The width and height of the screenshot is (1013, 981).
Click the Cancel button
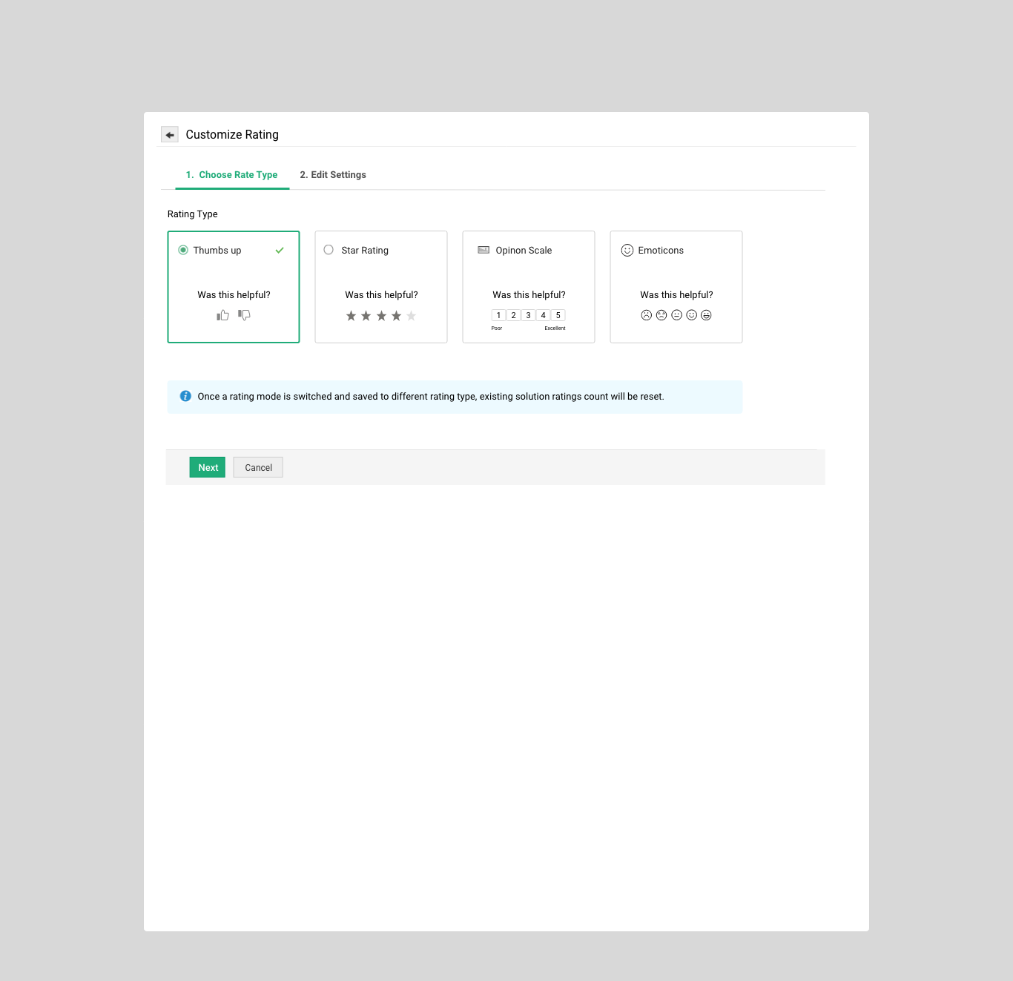click(x=258, y=467)
